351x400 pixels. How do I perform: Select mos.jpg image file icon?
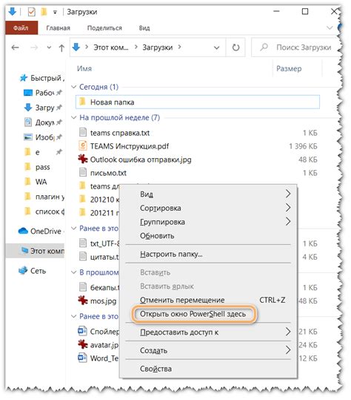[83, 301]
